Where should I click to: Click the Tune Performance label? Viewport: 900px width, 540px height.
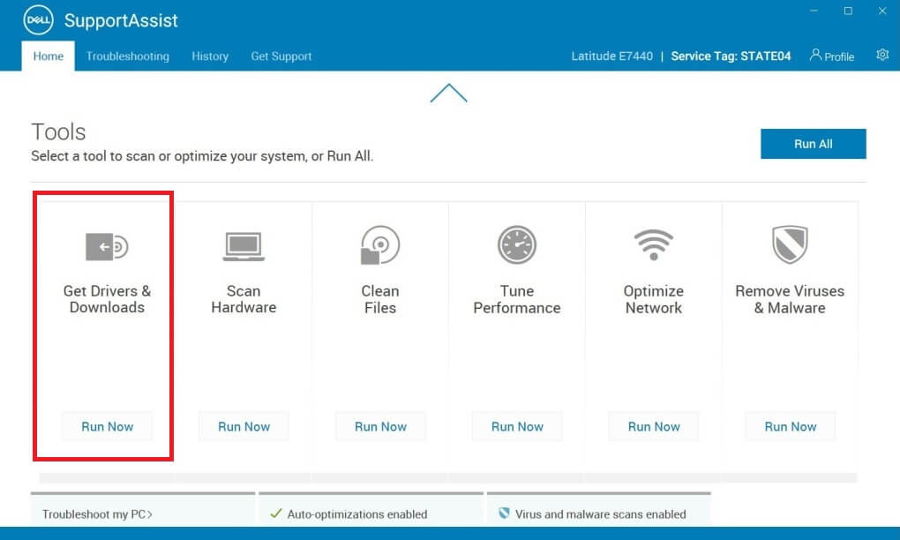coord(516,299)
